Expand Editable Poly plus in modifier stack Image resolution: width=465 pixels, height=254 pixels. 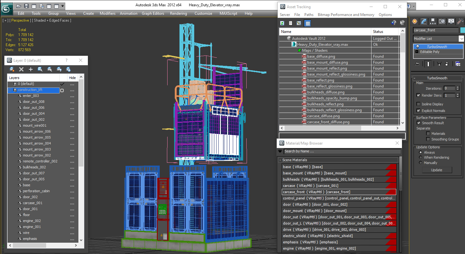[x=417, y=52]
